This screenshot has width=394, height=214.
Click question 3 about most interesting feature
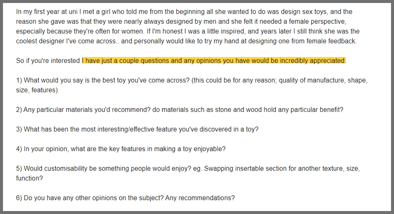pyautogui.click(x=137, y=129)
